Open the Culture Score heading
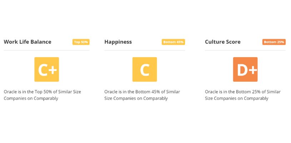The height and width of the screenshot is (143, 291). (223, 42)
